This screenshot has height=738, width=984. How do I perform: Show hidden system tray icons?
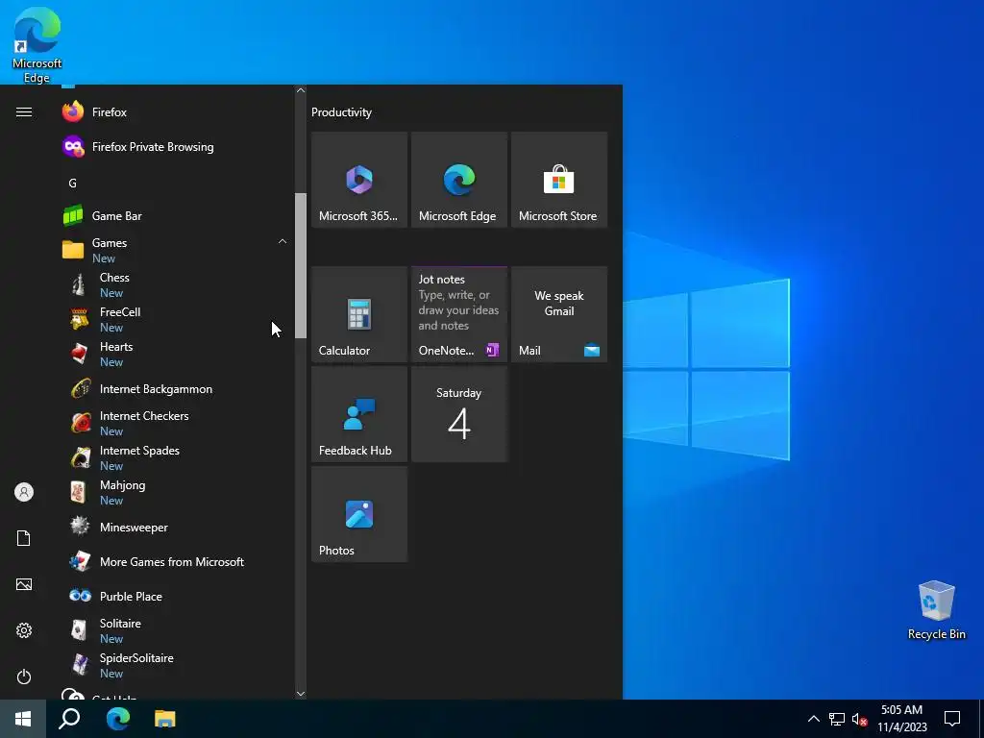pyautogui.click(x=813, y=719)
